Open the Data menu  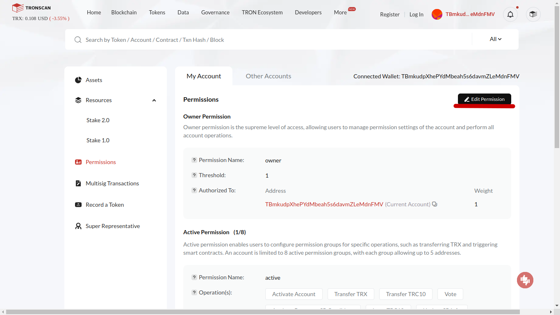(x=183, y=12)
